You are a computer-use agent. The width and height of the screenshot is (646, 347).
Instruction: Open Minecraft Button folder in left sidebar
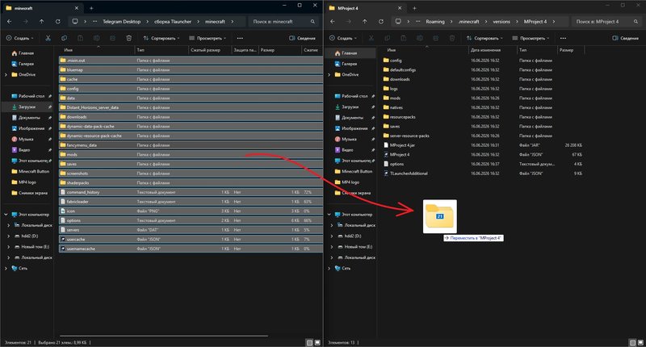click(x=31, y=171)
